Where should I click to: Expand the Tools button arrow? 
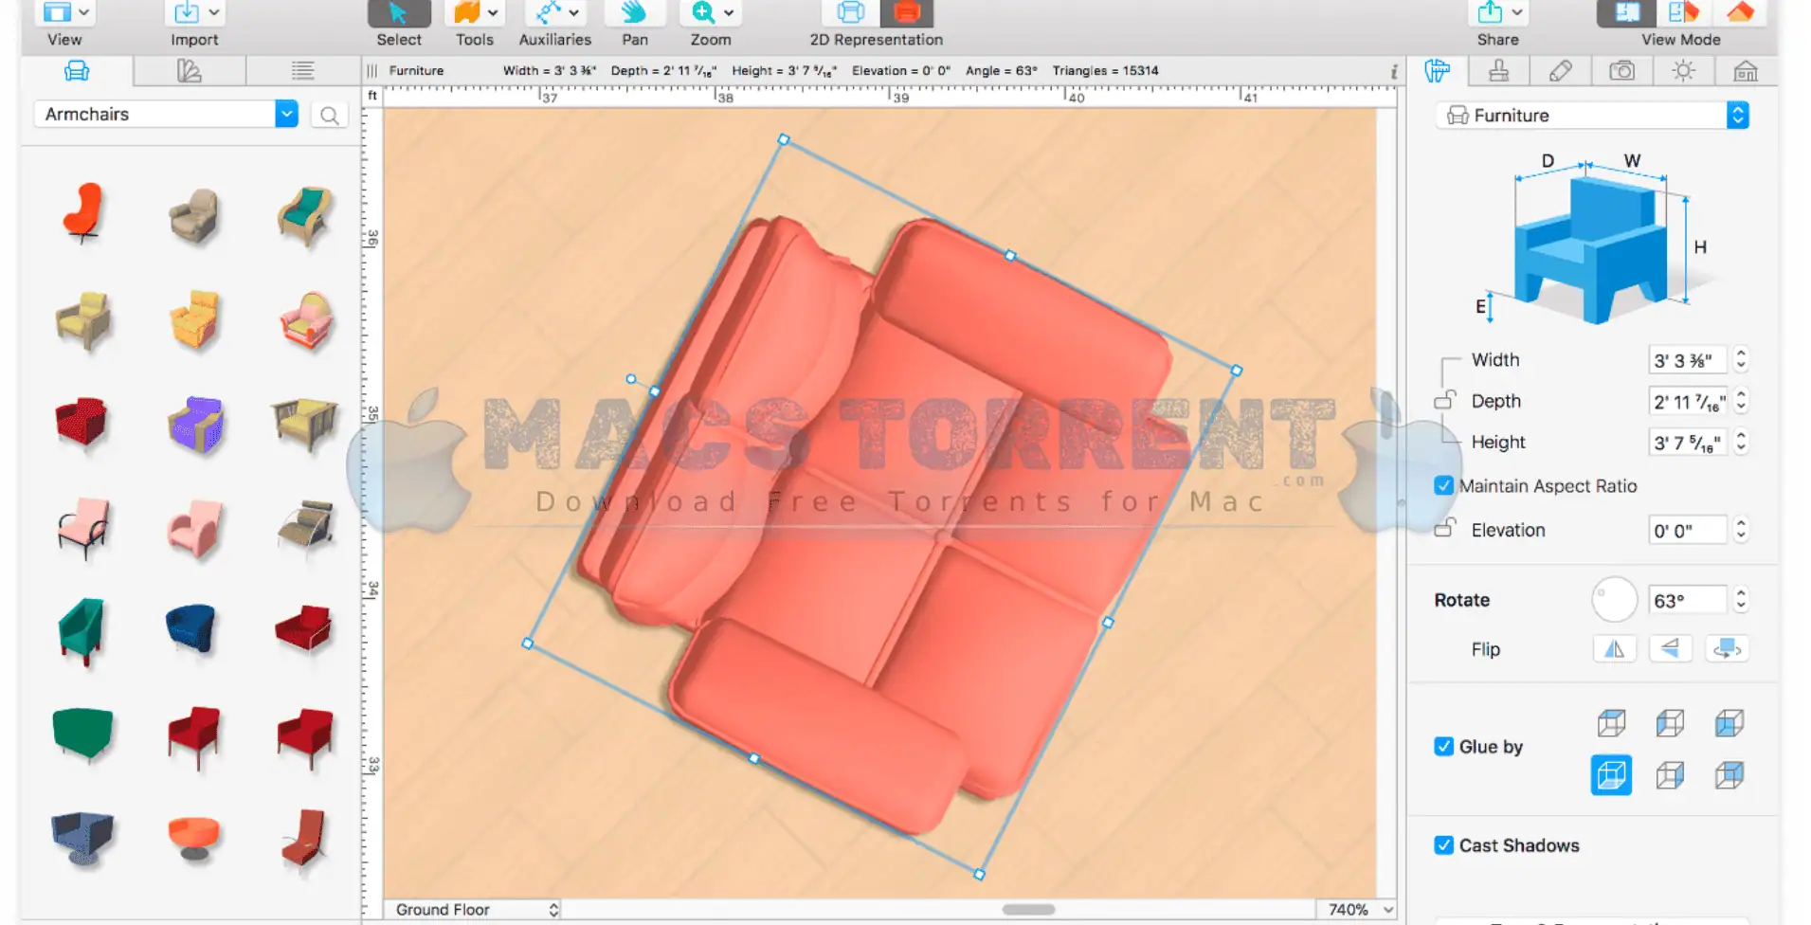(x=493, y=12)
